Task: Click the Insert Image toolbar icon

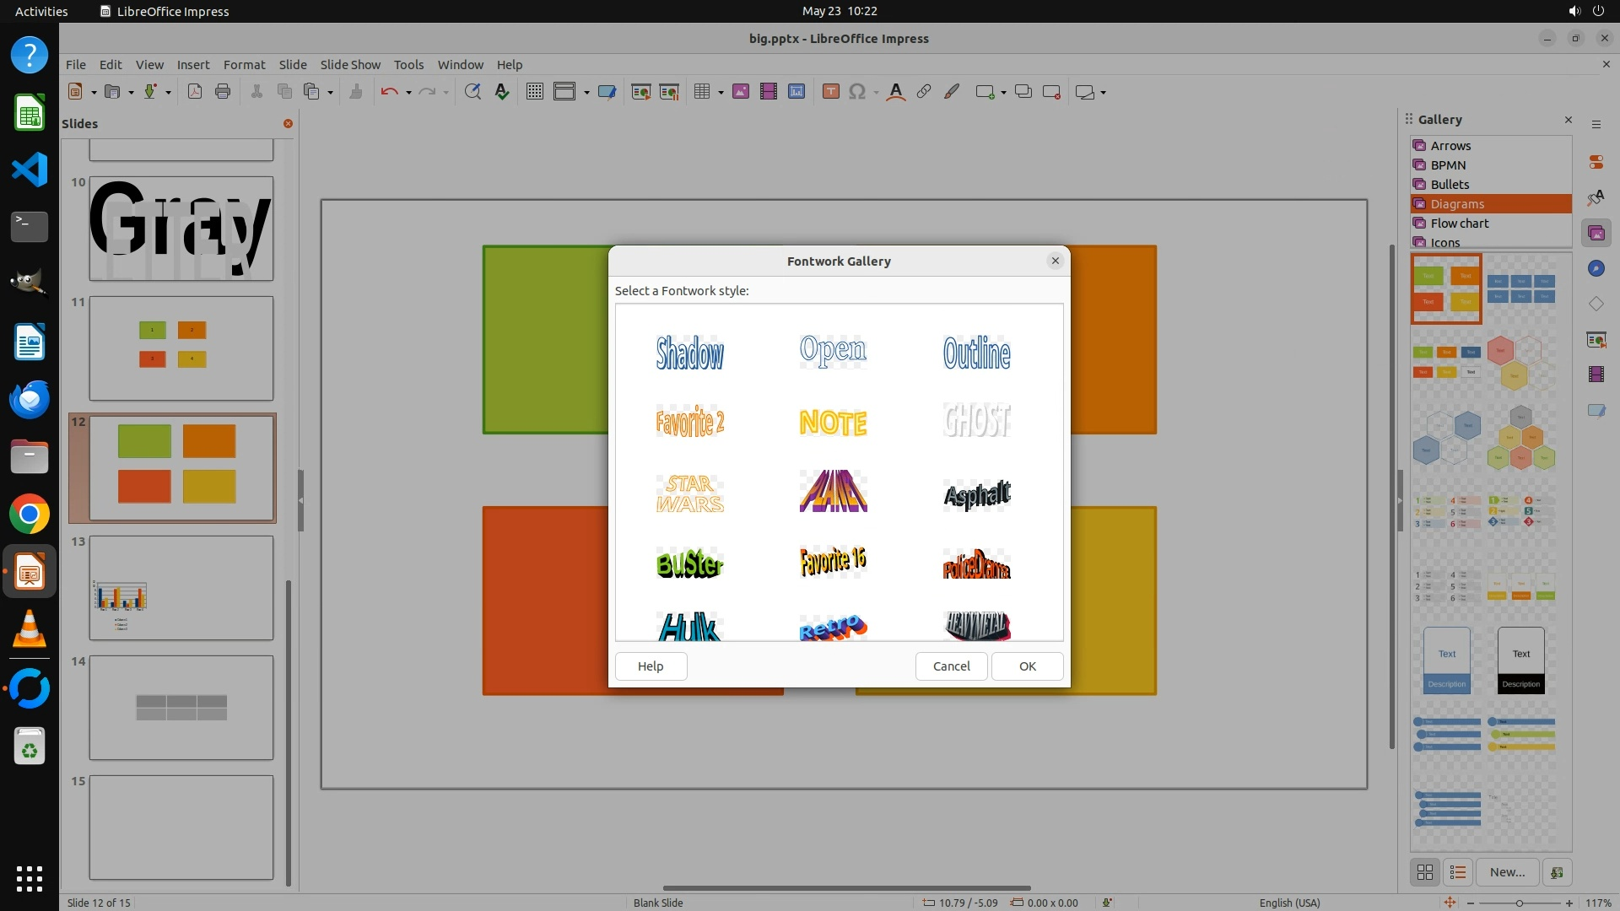Action: point(741,92)
